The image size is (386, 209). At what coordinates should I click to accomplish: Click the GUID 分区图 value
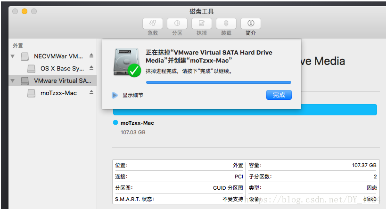(228, 188)
